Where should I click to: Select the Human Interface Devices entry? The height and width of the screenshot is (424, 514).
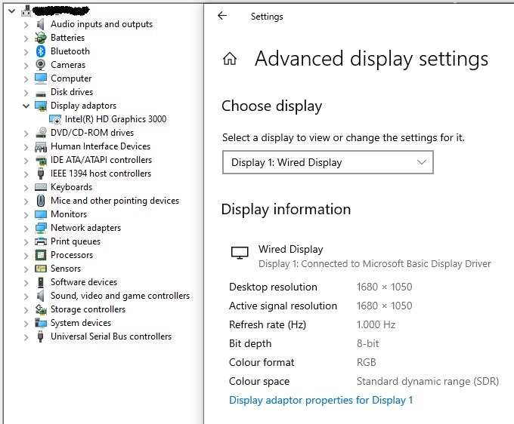pos(100,146)
